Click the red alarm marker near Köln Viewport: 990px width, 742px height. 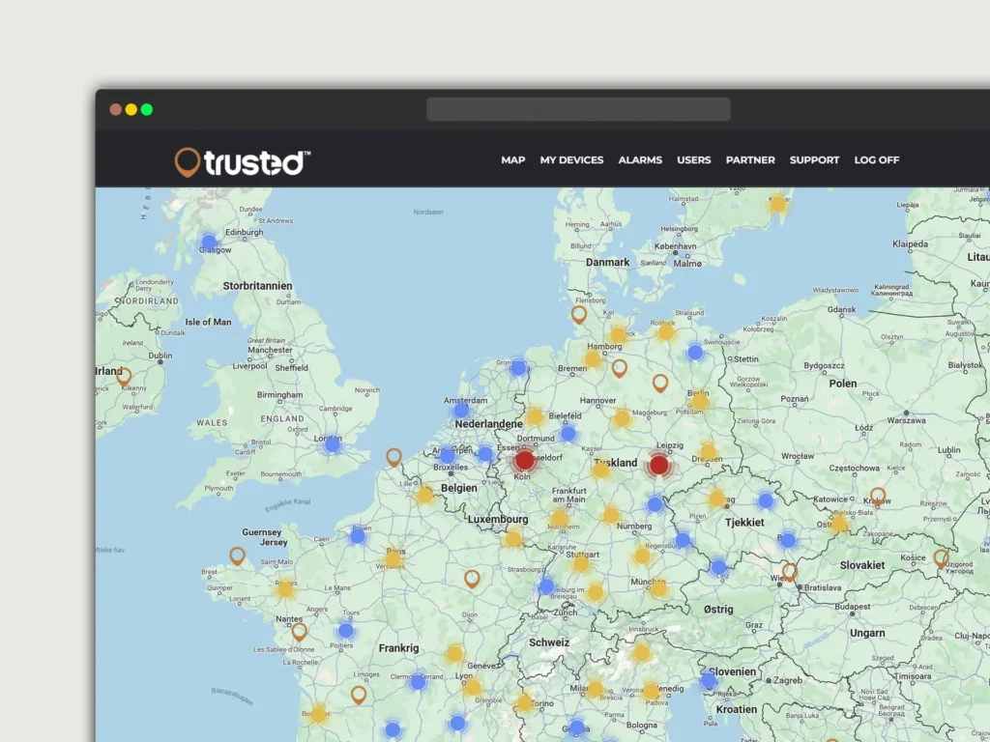[524, 460]
